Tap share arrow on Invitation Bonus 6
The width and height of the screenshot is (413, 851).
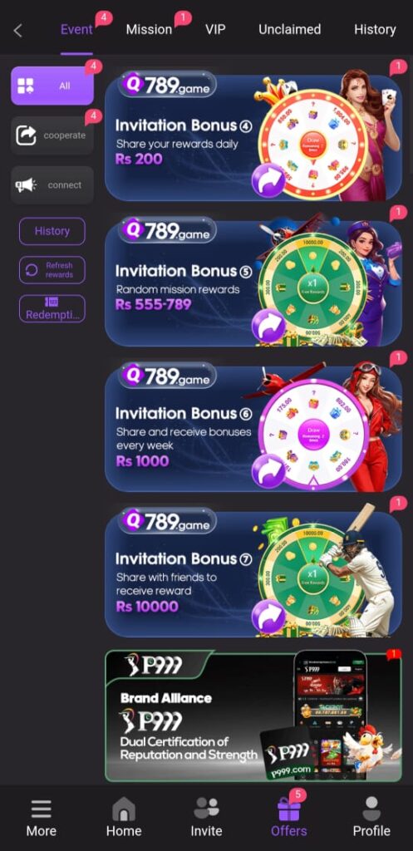tap(268, 472)
